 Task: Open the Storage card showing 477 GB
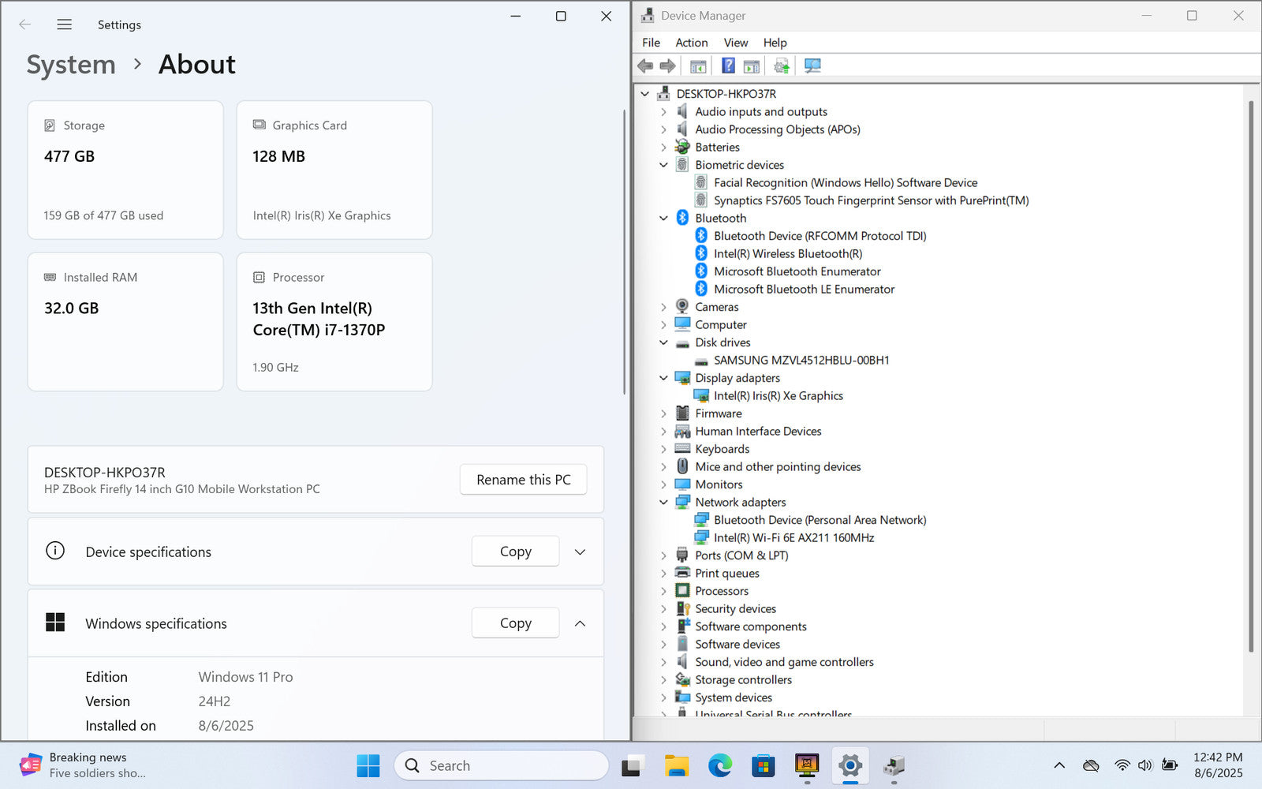(x=125, y=170)
